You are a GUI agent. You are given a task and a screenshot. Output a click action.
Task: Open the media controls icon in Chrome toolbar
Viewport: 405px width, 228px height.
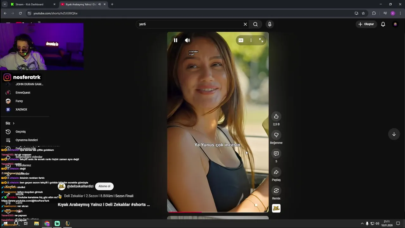385,13
